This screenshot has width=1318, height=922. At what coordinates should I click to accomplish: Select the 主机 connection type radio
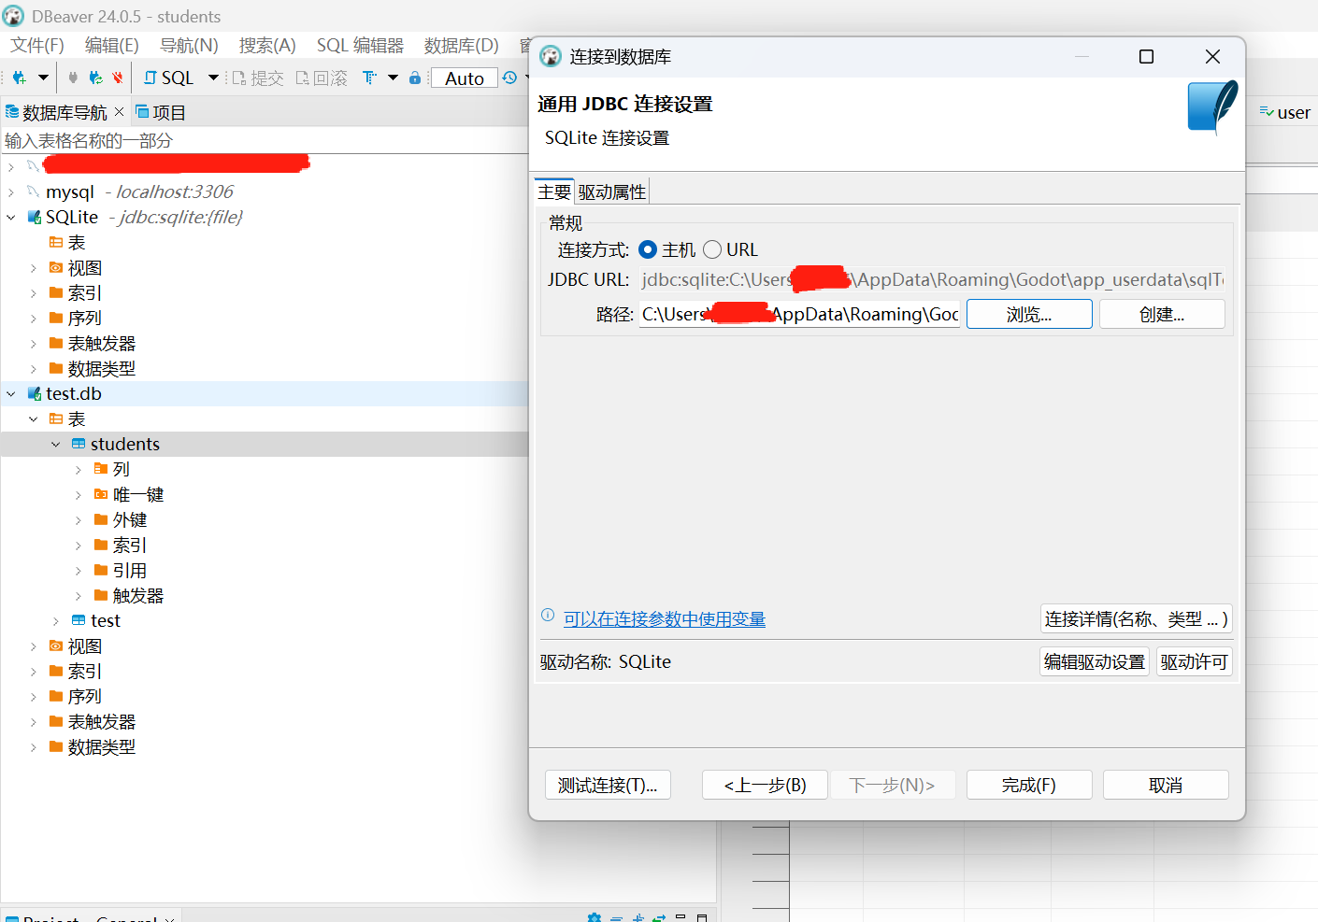(648, 249)
